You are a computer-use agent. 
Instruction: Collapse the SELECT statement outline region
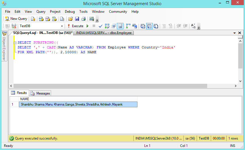point(15,43)
